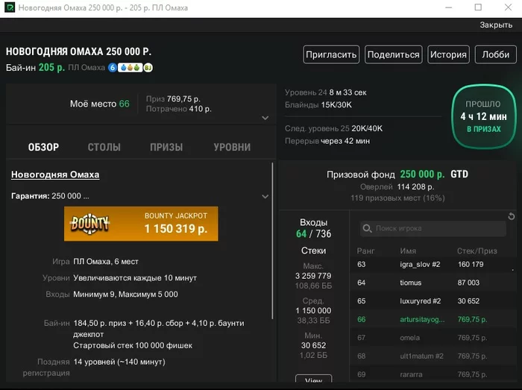Viewport: 522px width, 390px height.
Task: Click the Bounty Jackpot banner
Action: pyautogui.click(x=141, y=224)
